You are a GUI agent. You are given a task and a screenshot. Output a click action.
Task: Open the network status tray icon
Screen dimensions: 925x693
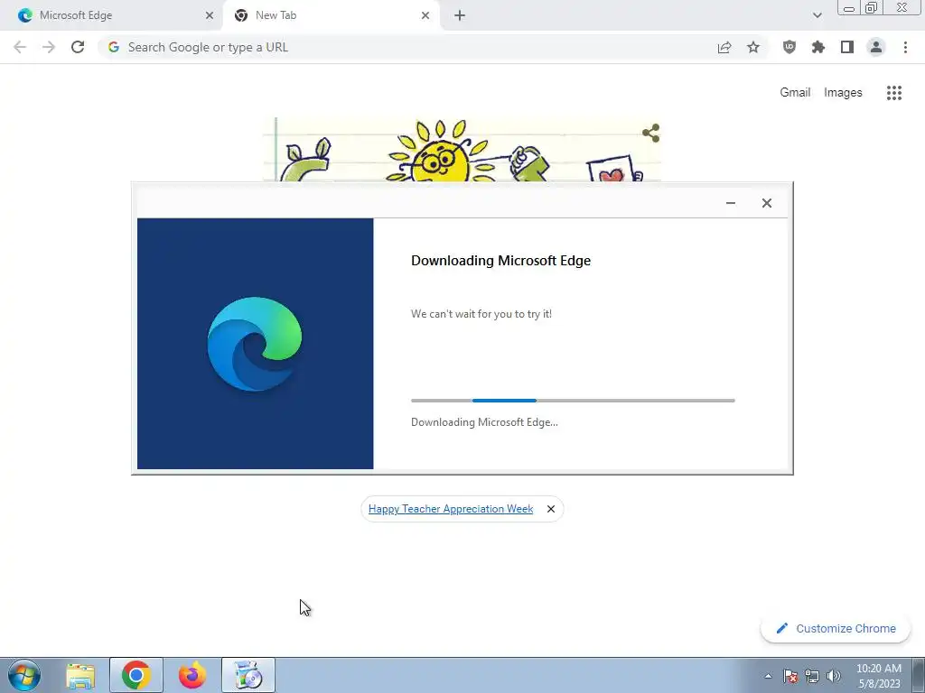[812, 676]
